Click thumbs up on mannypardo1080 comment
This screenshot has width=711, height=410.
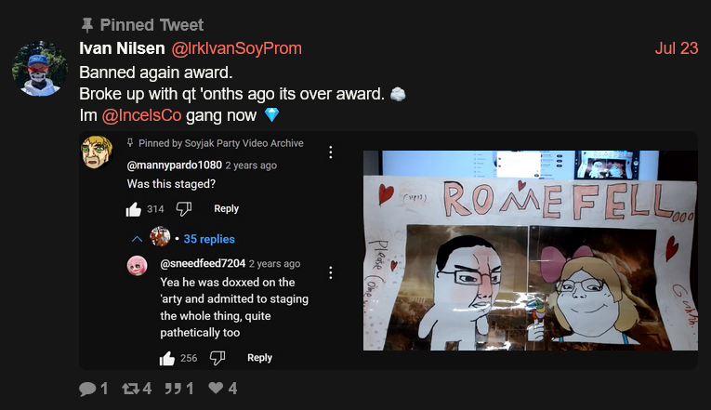tap(133, 209)
